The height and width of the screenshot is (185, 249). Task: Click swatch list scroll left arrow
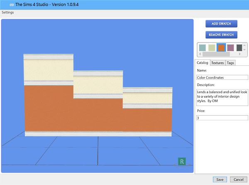(x=200, y=54)
